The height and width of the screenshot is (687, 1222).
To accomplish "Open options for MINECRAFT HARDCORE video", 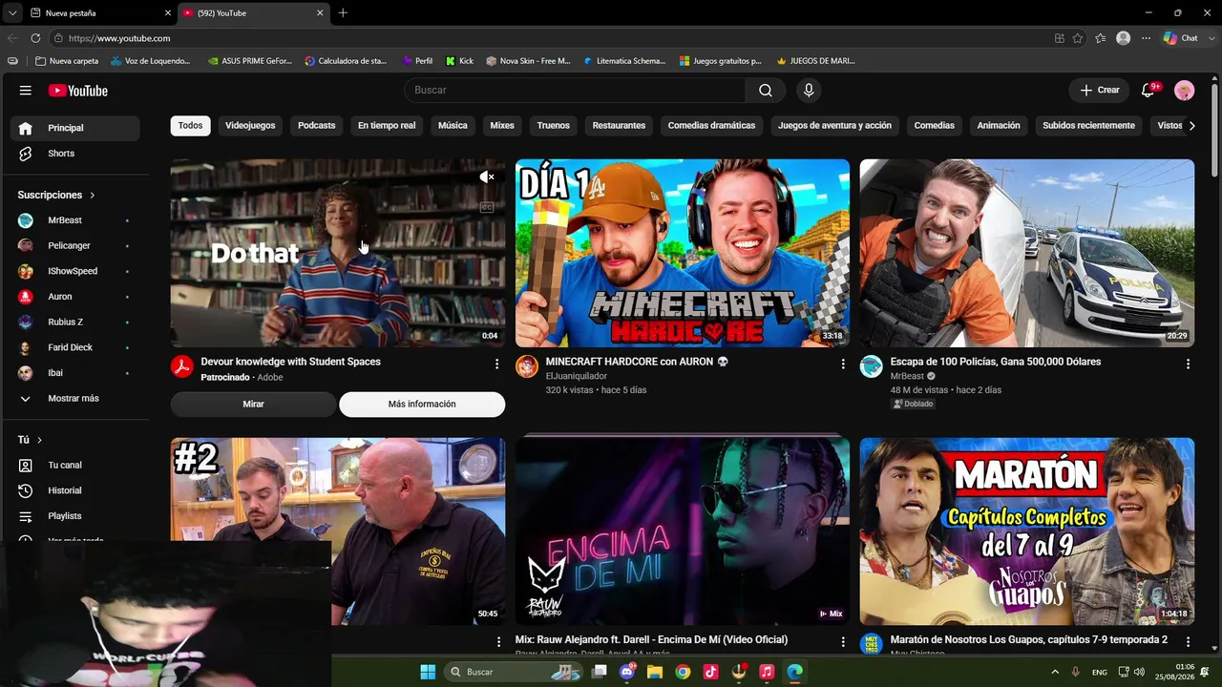I will click(x=842, y=364).
